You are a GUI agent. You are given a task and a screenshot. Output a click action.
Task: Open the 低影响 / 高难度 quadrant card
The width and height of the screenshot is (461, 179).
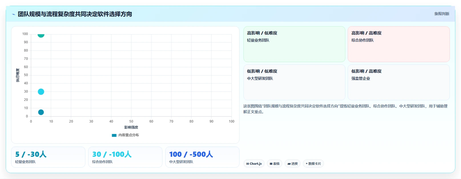coord(398,82)
